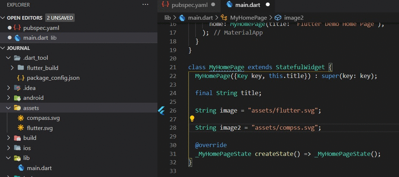Click the ios folder icon
Image resolution: width=399 pixels, height=177 pixels.
[17, 148]
